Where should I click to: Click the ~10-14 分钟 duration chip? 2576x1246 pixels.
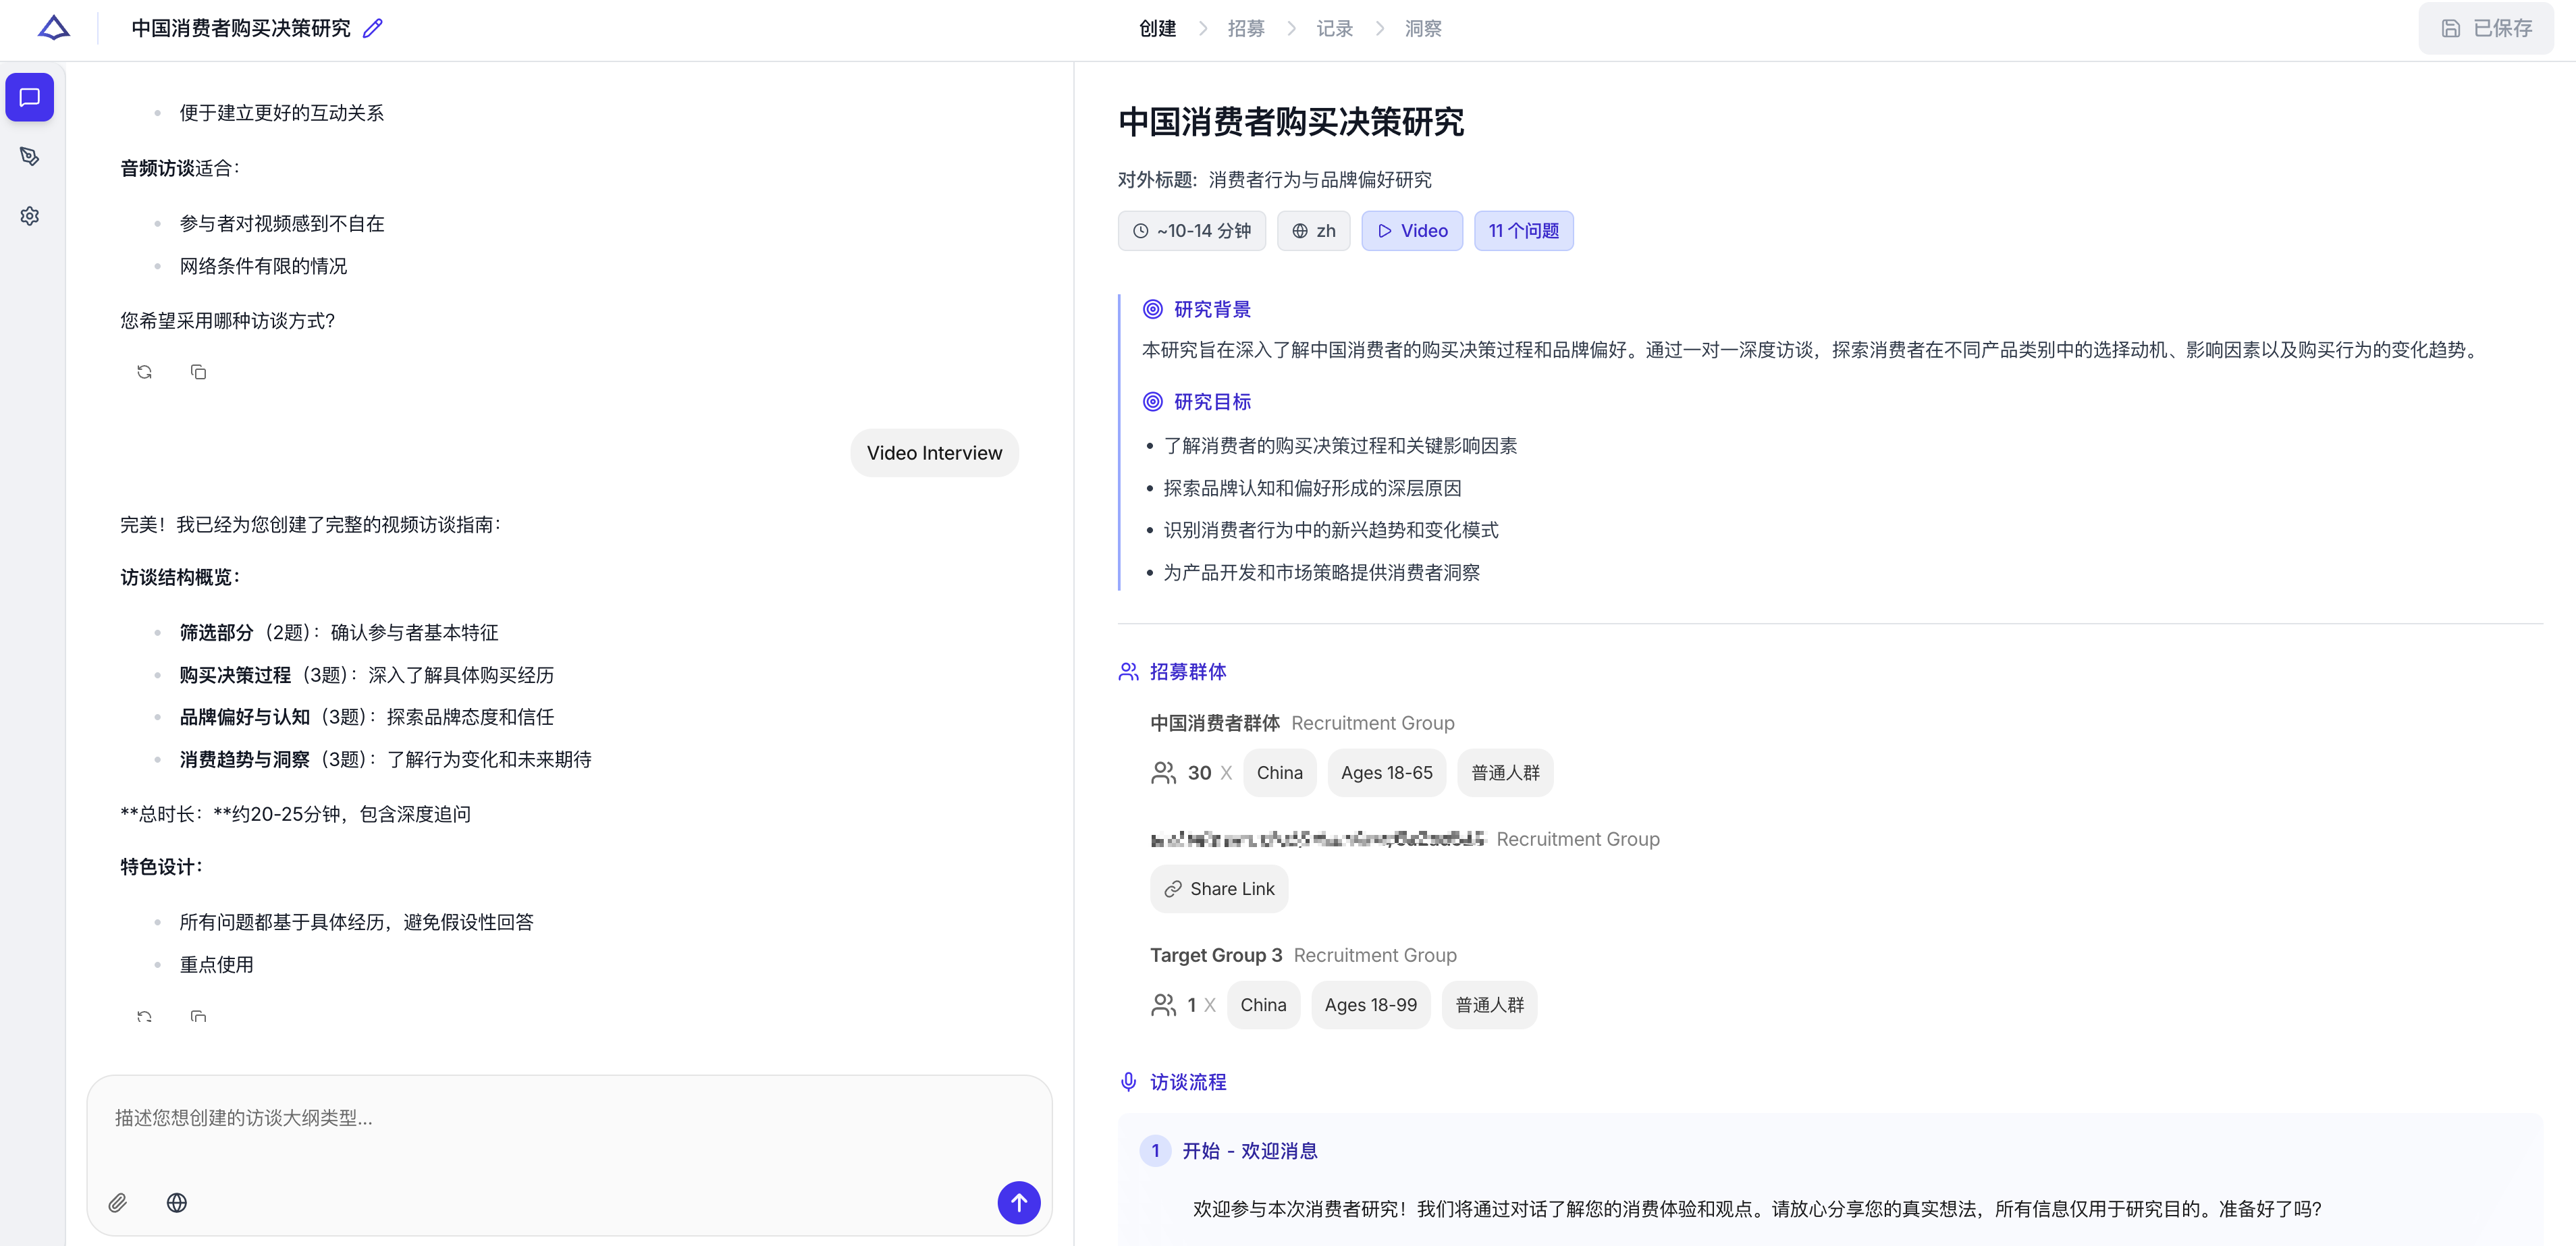click(x=1191, y=231)
